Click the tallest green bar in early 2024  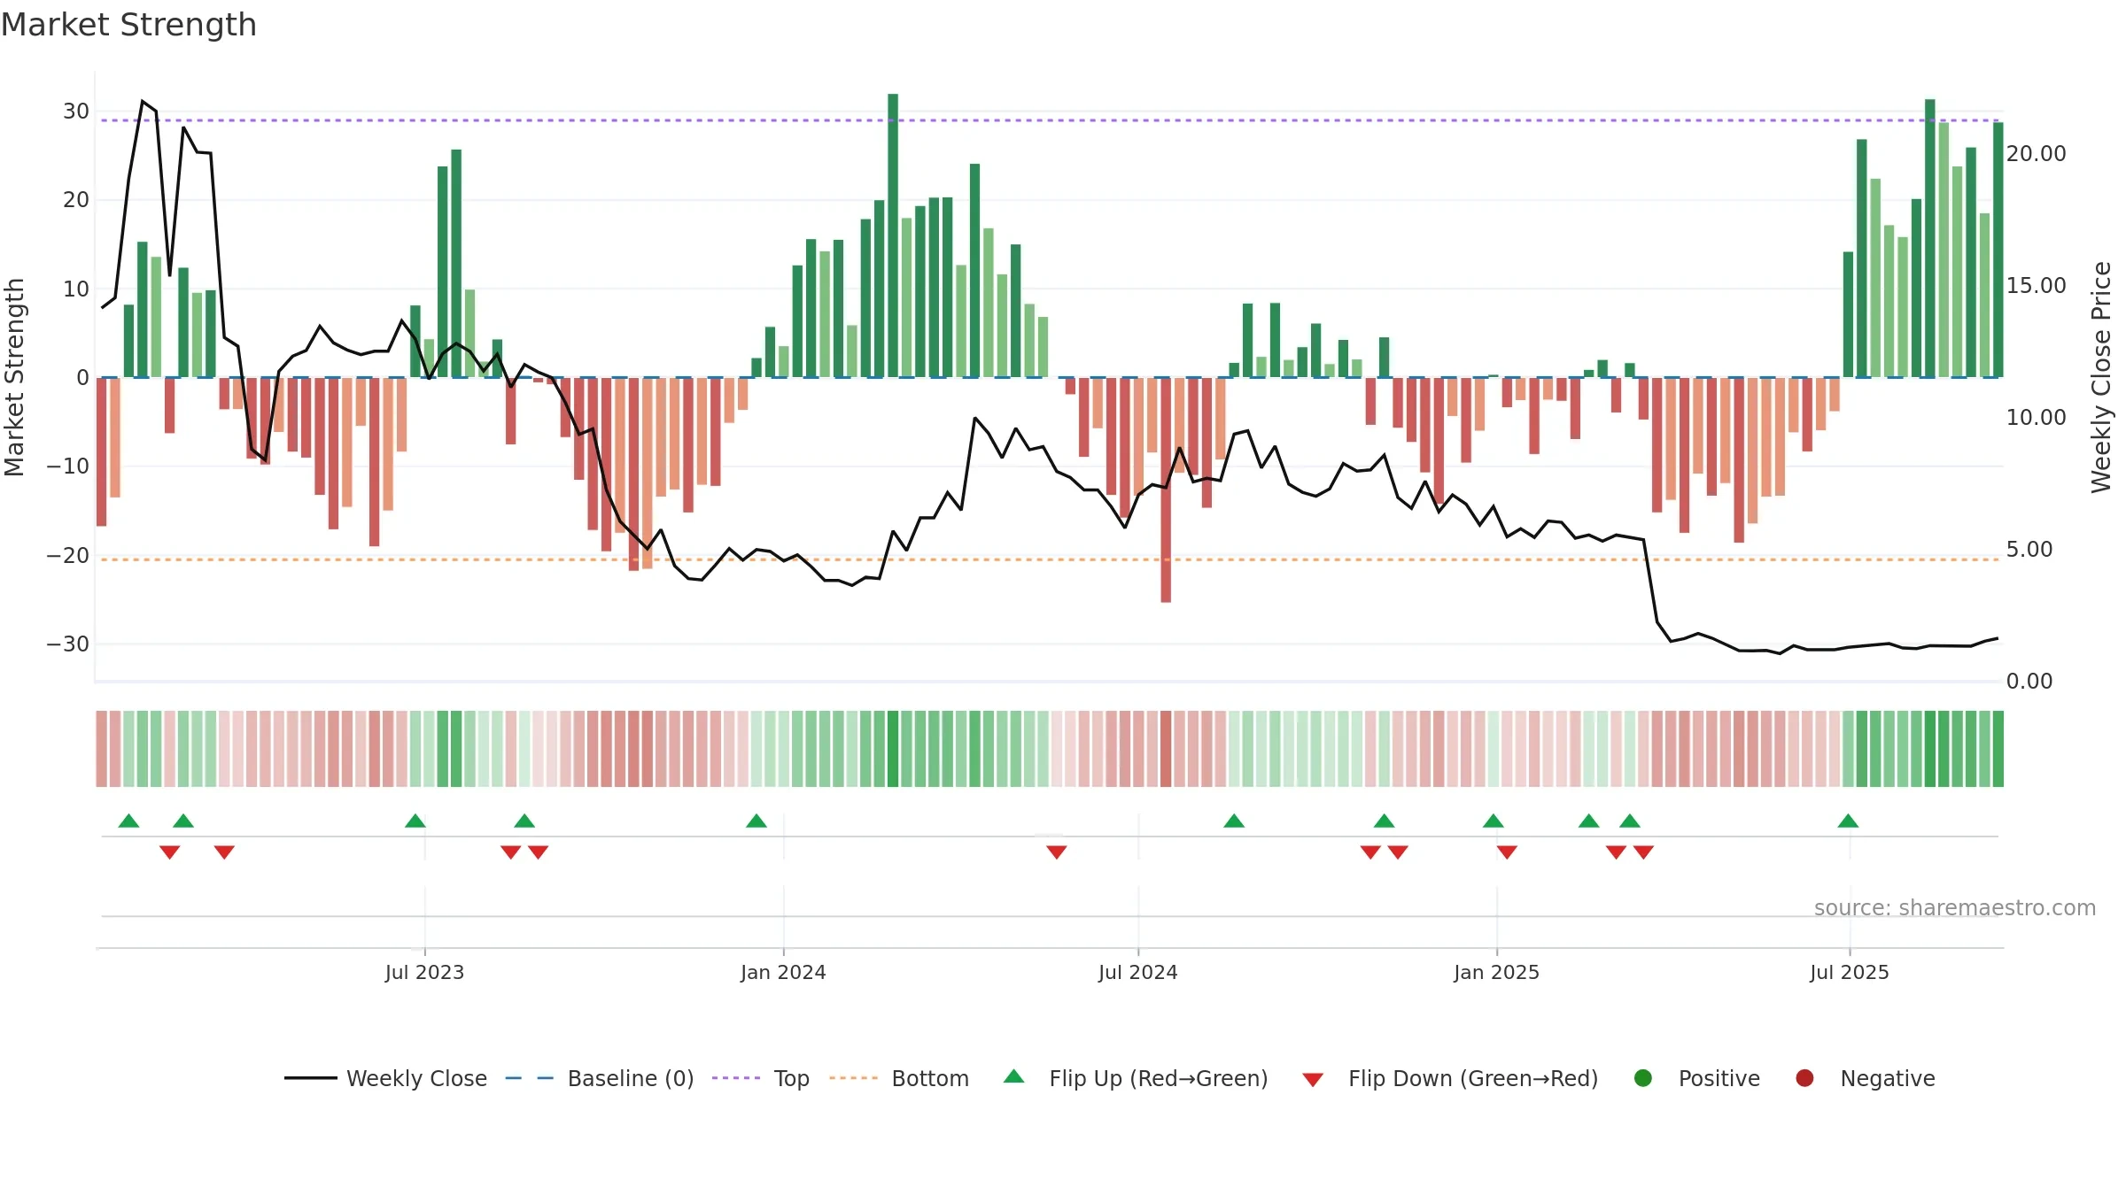(x=893, y=235)
